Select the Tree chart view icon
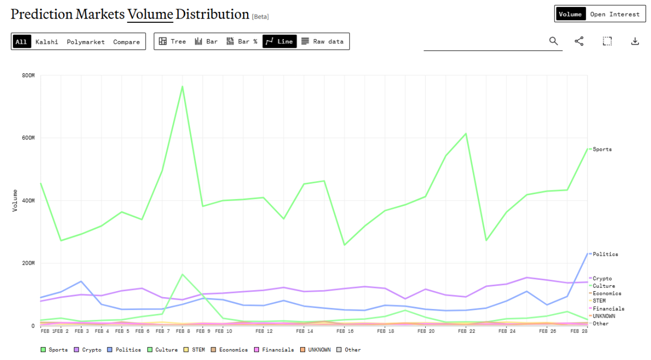 (174, 41)
